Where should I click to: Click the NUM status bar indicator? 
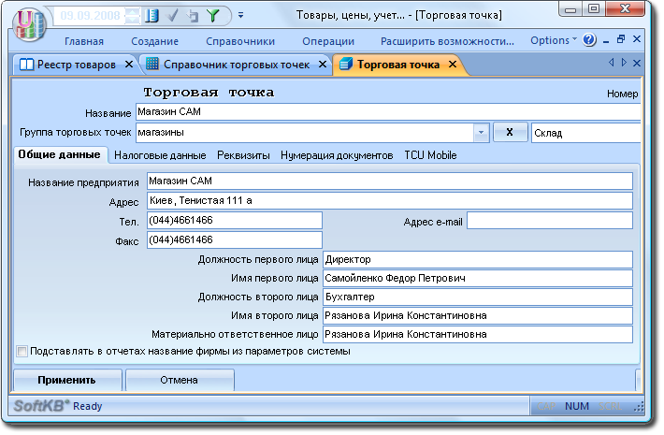click(x=577, y=406)
